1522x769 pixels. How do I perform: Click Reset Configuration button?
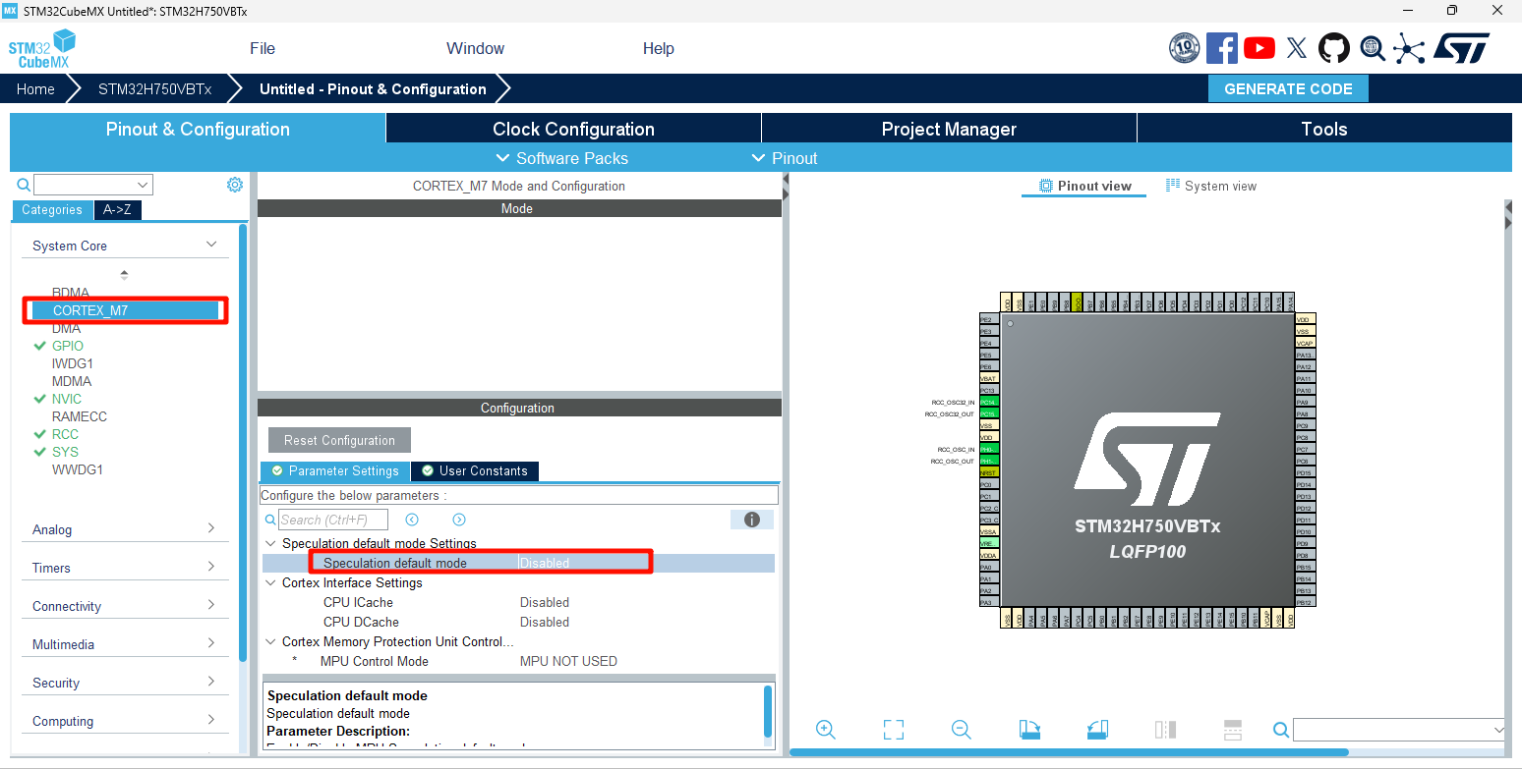coord(339,440)
